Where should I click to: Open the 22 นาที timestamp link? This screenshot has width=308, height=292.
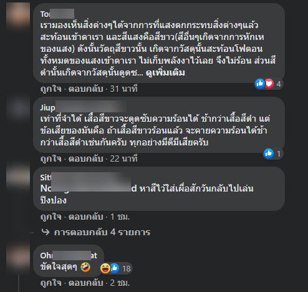(x=123, y=158)
